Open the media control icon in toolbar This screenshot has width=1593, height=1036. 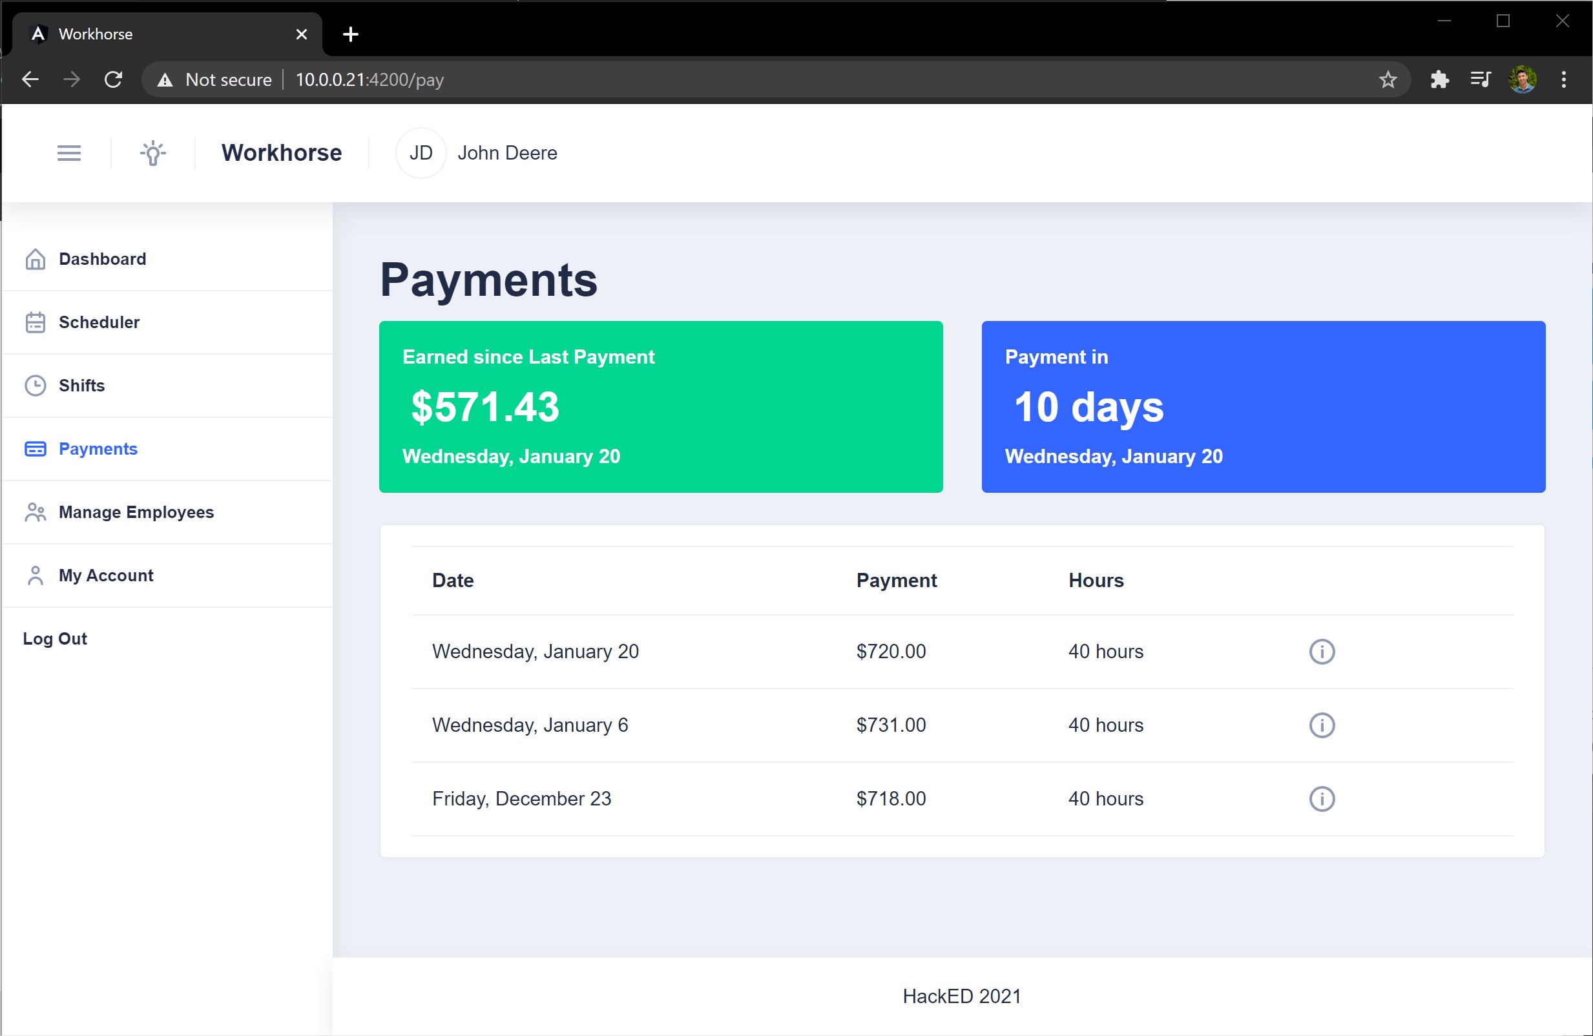coord(1480,79)
